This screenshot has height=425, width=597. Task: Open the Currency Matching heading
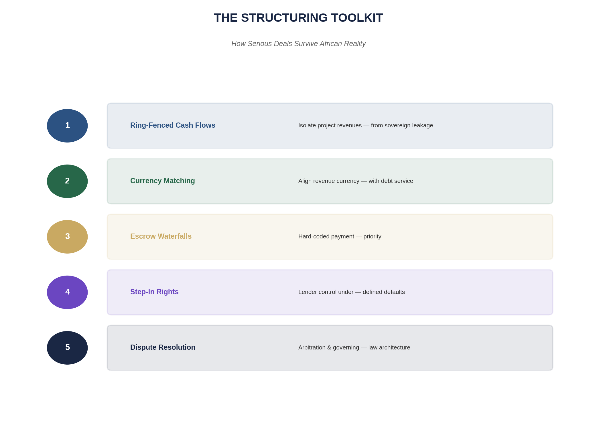click(x=163, y=181)
